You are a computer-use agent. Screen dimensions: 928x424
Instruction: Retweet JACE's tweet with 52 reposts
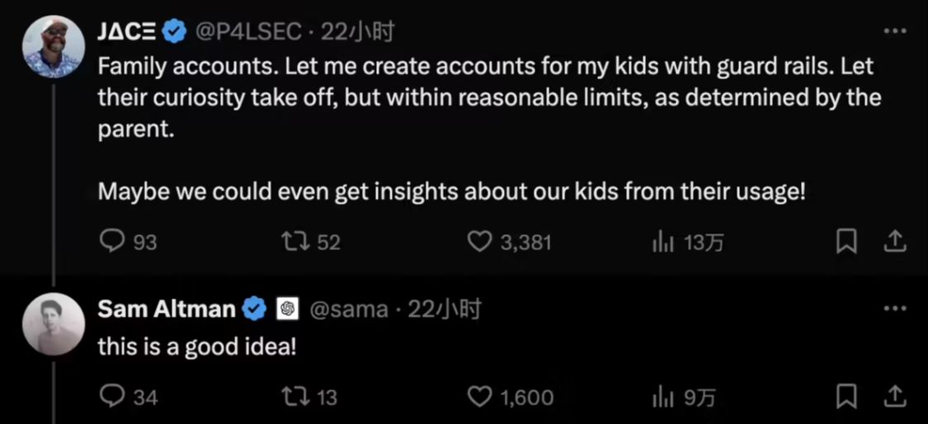click(294, 242)
